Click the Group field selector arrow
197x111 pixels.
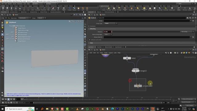[193, 21]
